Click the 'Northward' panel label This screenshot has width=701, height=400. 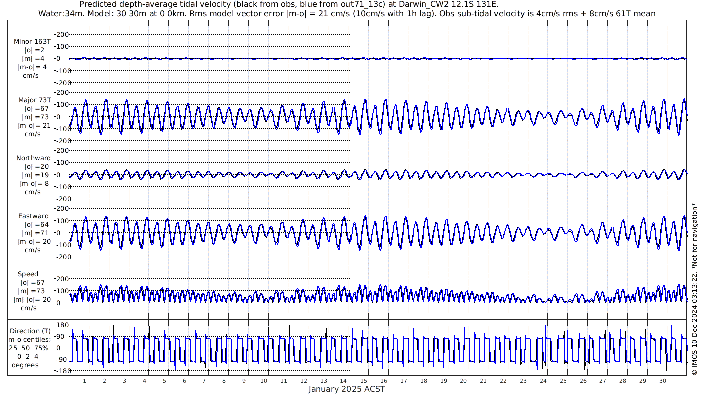[33, 158]
